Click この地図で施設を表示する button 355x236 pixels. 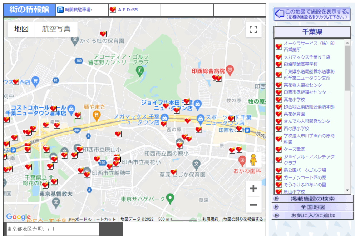[312, 14]
